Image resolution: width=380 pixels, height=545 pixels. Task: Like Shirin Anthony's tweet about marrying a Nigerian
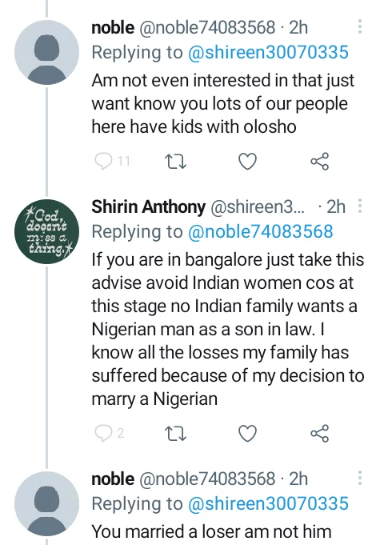coord(248,434)
